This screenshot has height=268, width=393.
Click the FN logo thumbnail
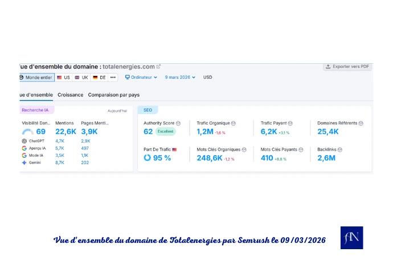pyautogui.click(x=351, y=238)
